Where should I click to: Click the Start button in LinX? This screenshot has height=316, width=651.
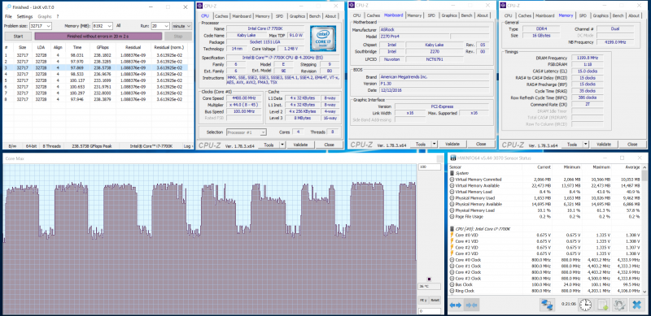click(x=18, y=36)
